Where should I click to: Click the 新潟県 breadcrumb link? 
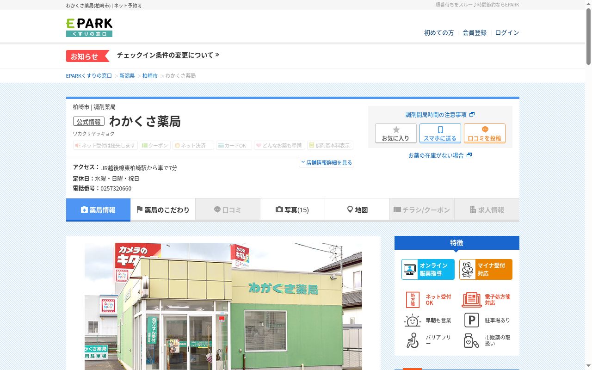pos(127,75)
